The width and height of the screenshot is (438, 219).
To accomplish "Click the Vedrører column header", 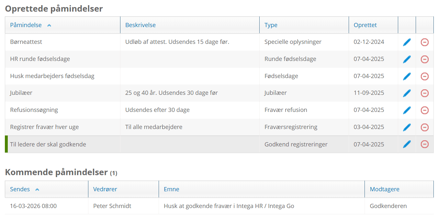I will [105, 189].
